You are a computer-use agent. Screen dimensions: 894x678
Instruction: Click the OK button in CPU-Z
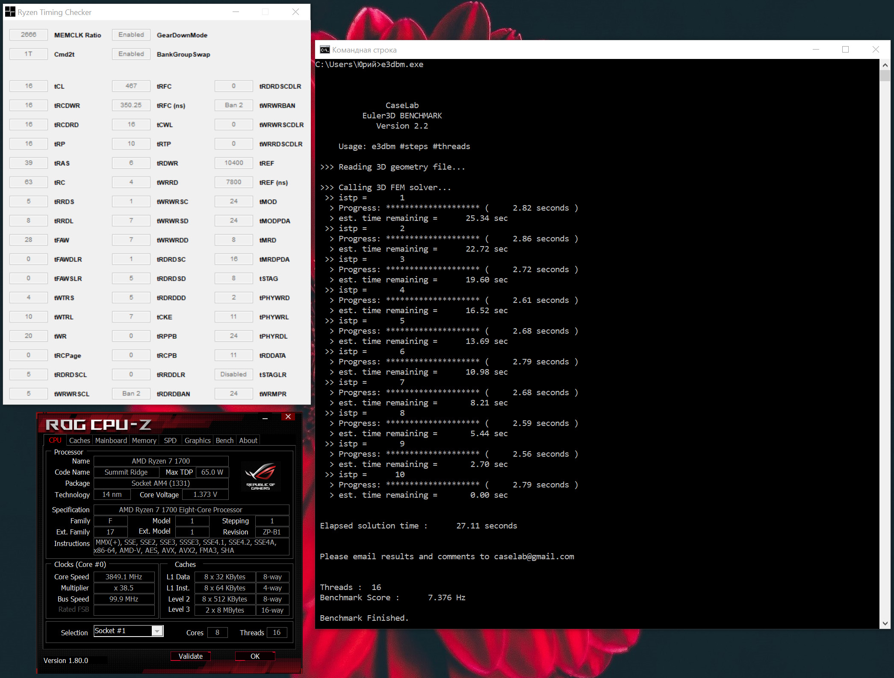[x=255, y=656]
